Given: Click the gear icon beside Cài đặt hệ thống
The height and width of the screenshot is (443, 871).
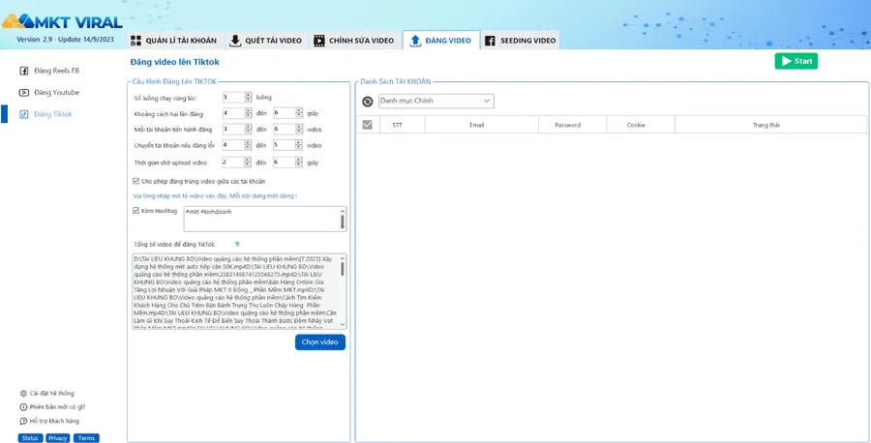Looking at the screenshot, I should (x=23, y=393).
